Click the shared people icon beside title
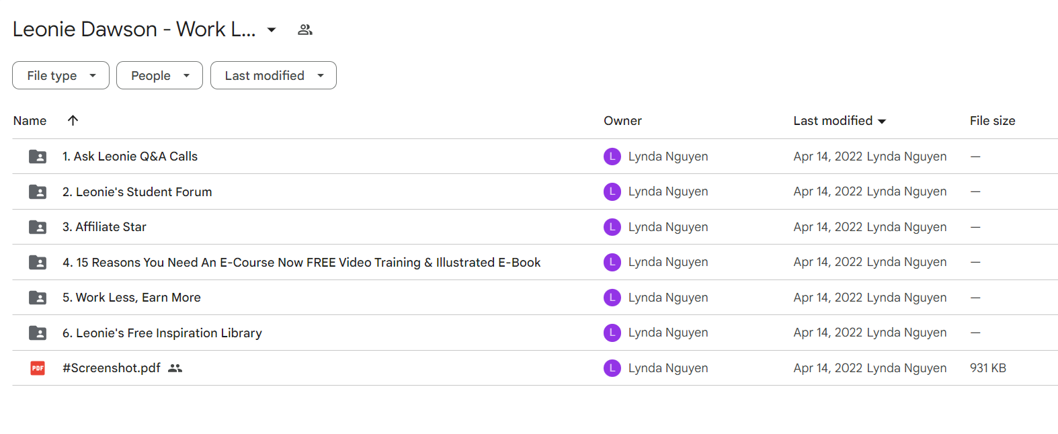Screen dimensions: 1058x434 305,30
